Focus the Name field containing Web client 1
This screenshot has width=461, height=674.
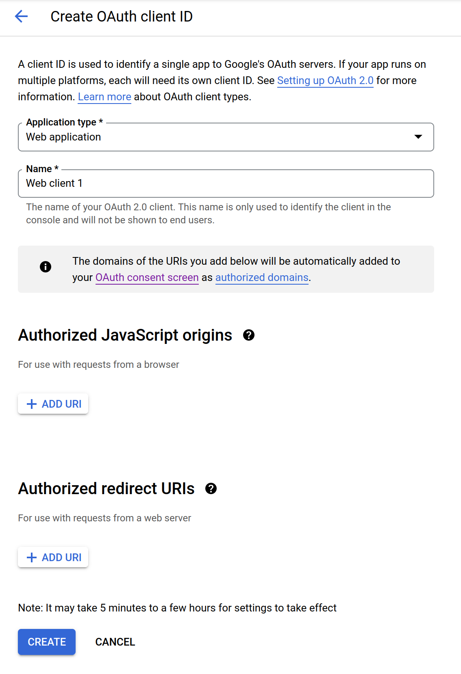click(x=226, y=184)
